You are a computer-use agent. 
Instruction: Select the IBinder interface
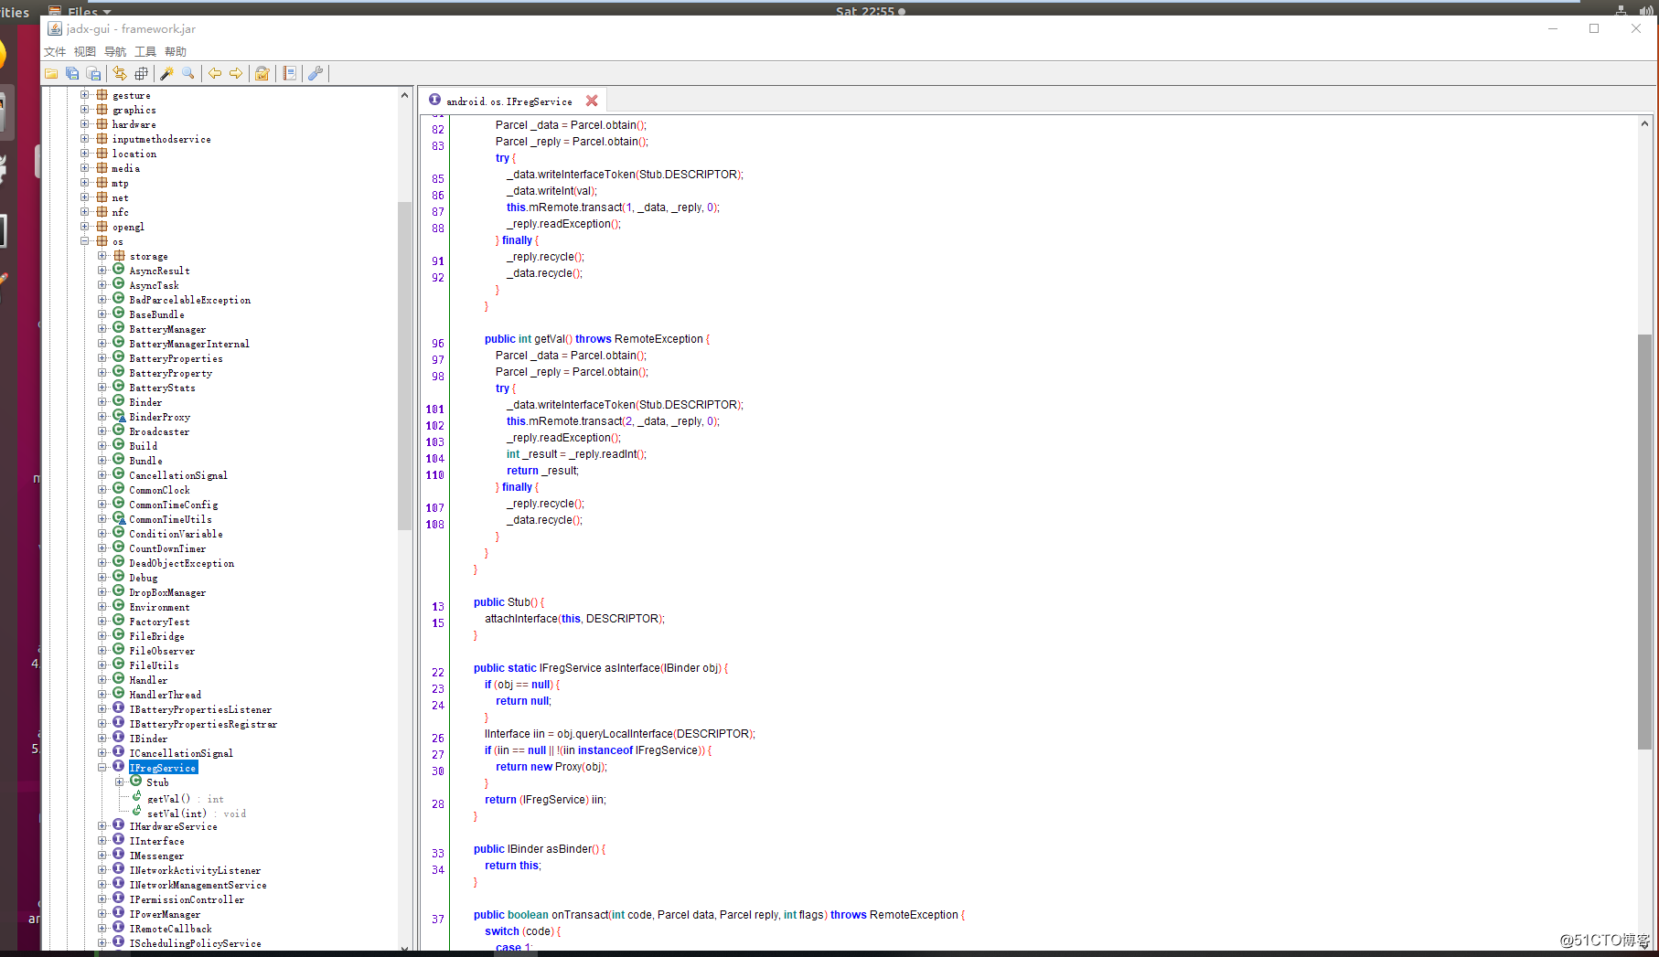148,739
